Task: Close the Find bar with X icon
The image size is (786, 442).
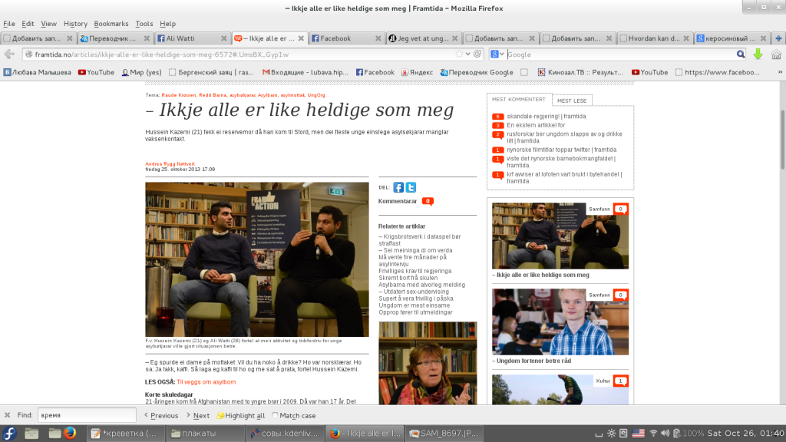Action: pyautogui.click(x=8, y=415)
